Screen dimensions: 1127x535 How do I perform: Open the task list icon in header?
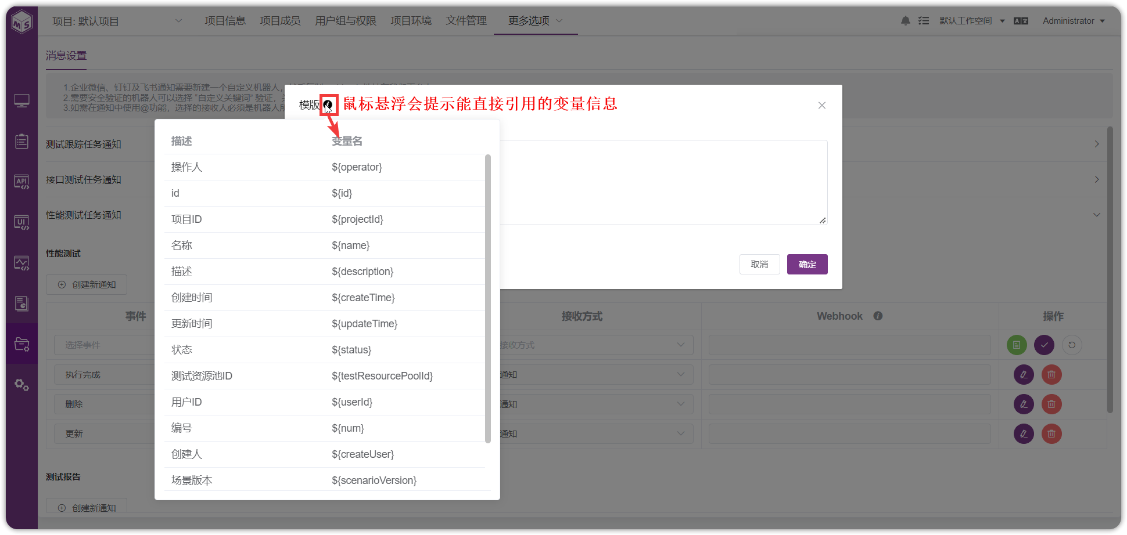pyautogui.click(x=924, y=21)
